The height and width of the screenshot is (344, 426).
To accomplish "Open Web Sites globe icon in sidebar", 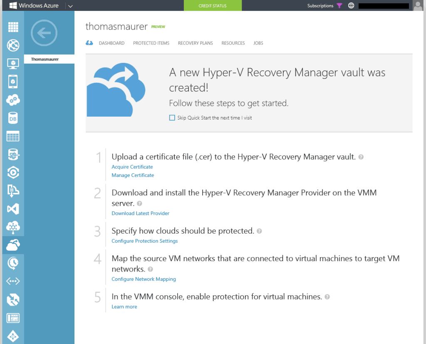I will 13,45.
